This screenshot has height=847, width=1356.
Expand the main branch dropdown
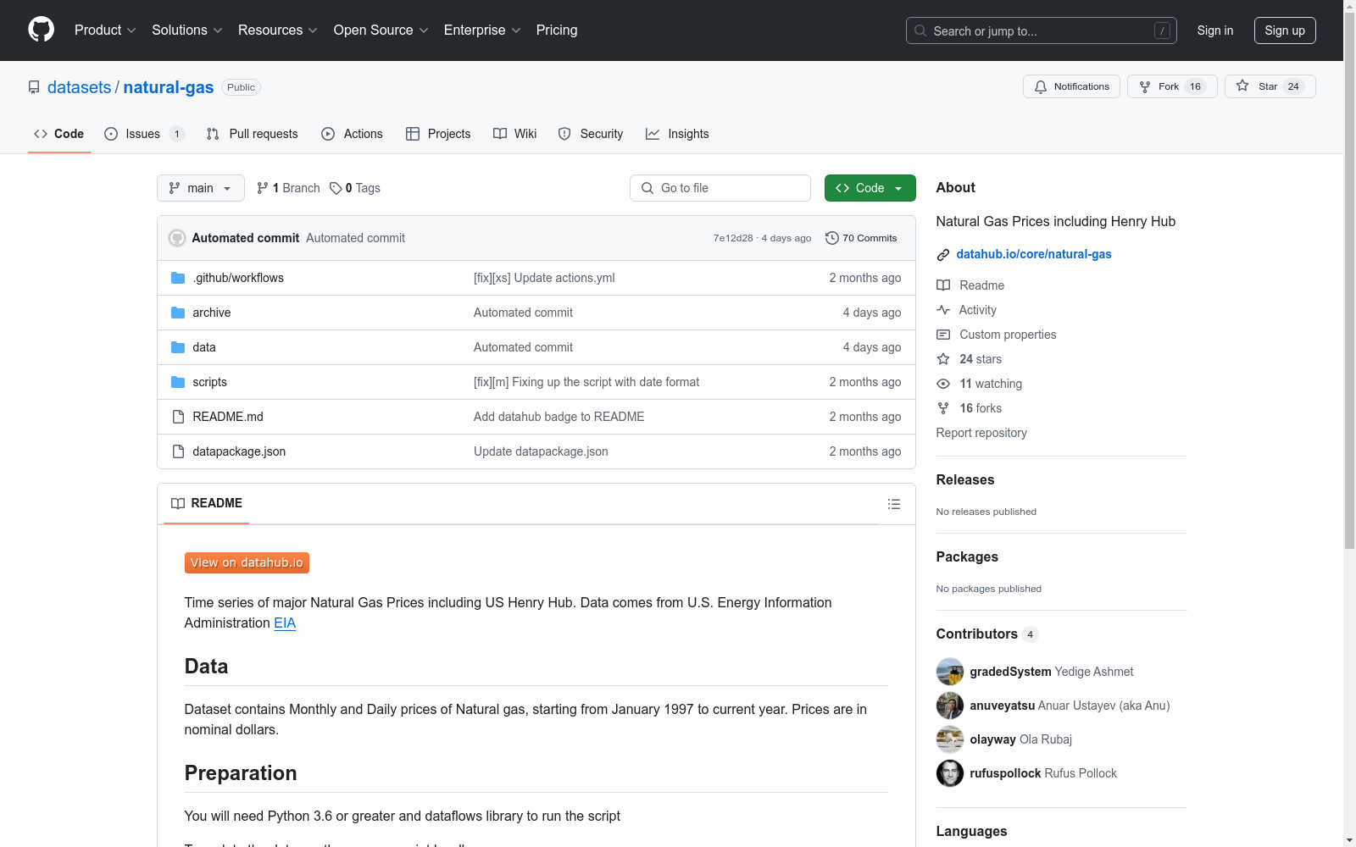201,188
